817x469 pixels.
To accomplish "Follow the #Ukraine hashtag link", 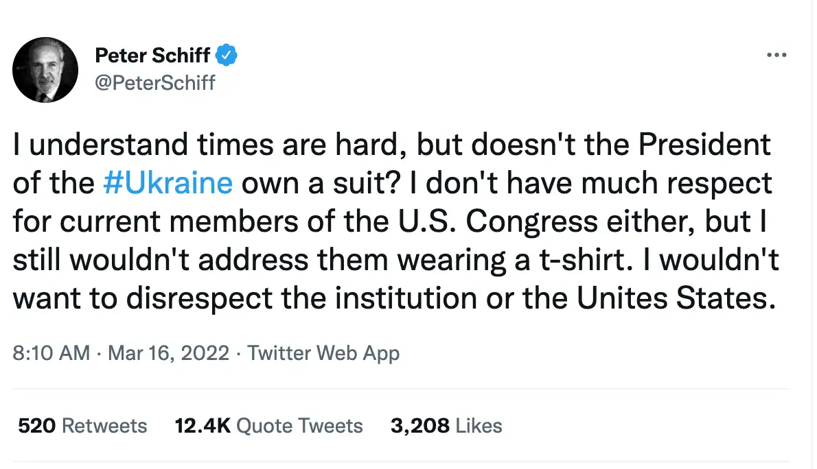I will 168,182.
